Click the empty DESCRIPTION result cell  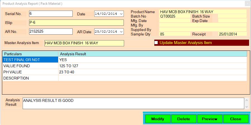pyautogui.click(x=152, y=78)
